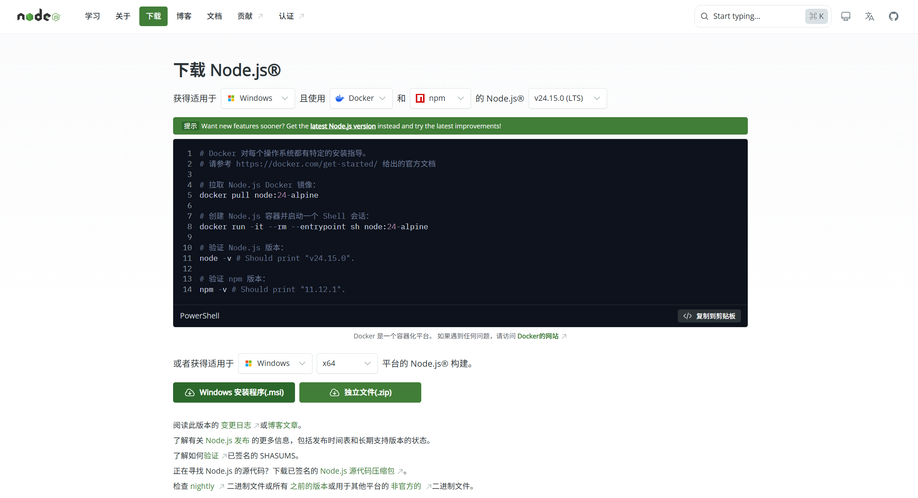Expand the v24.15.0 (LTS) version dropdown

click(567, 98)
